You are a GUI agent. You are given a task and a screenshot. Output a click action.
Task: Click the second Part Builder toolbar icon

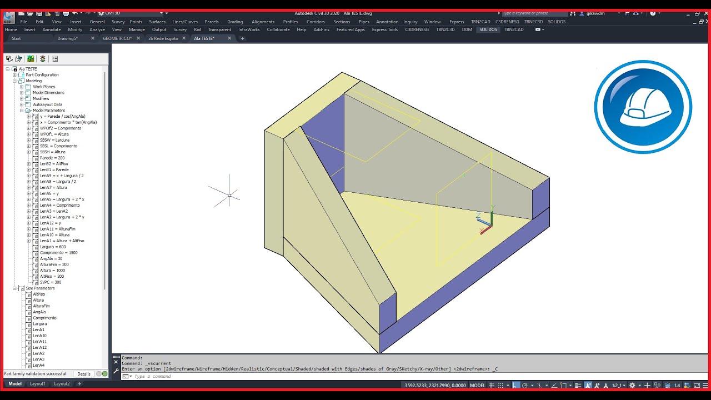point(18,58)
